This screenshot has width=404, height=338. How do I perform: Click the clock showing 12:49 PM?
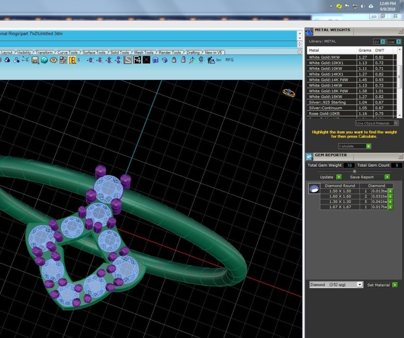pos(387,4)
